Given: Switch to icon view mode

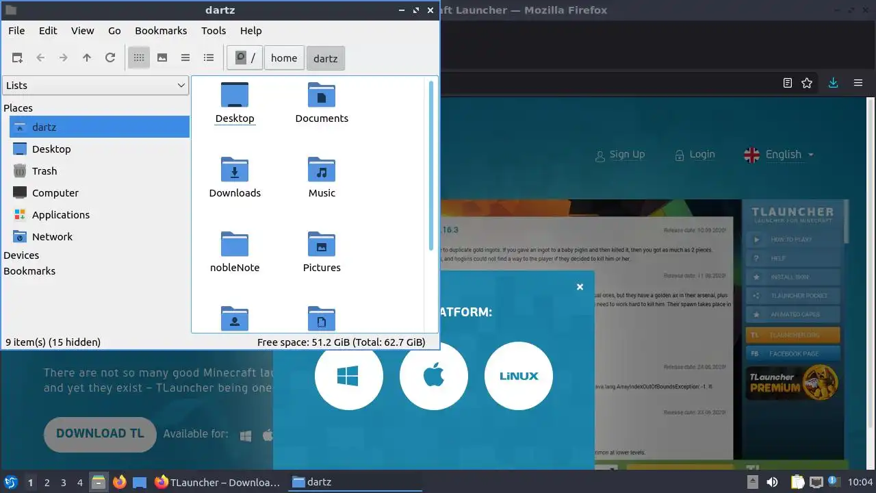Looking at the screenshot, I should coord(139,58).
